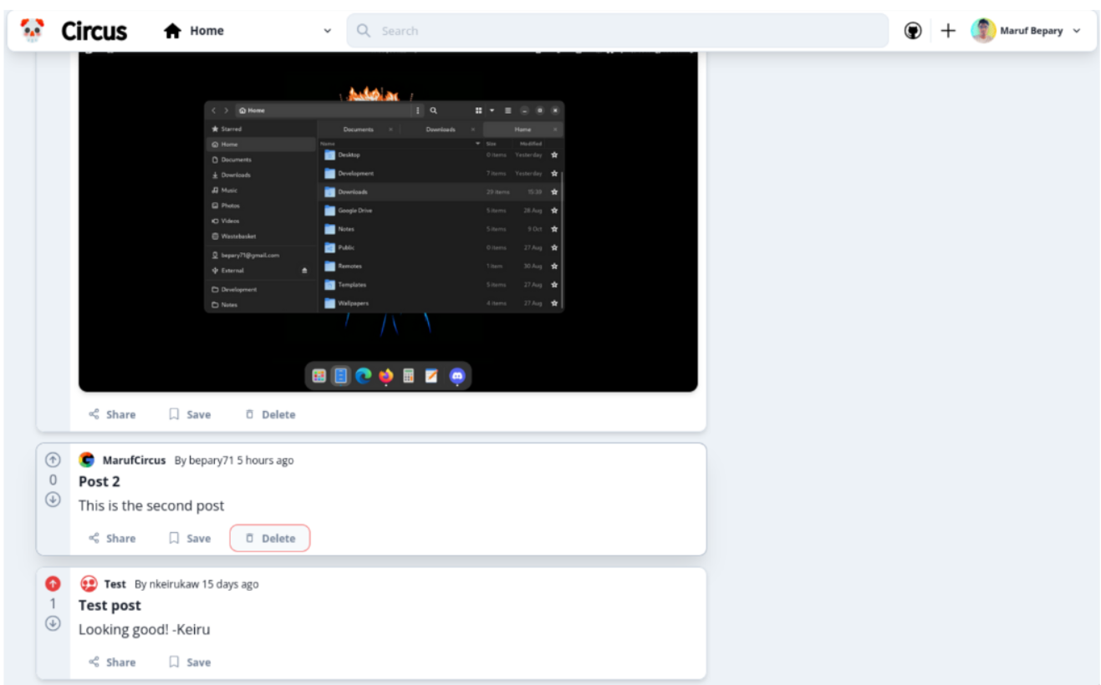Image resolution: width=1101 pixels, height=685 pixels.
Task: Click the Circus panda logo icon
Action: tap(33, 31)
